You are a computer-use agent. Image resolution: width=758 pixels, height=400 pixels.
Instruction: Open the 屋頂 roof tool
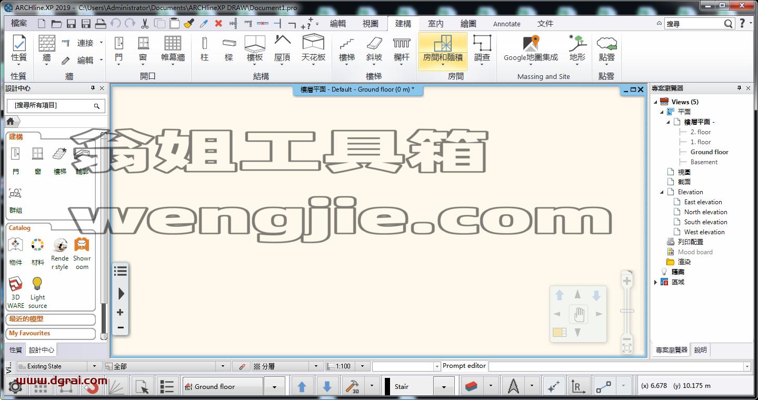[282, 42]
